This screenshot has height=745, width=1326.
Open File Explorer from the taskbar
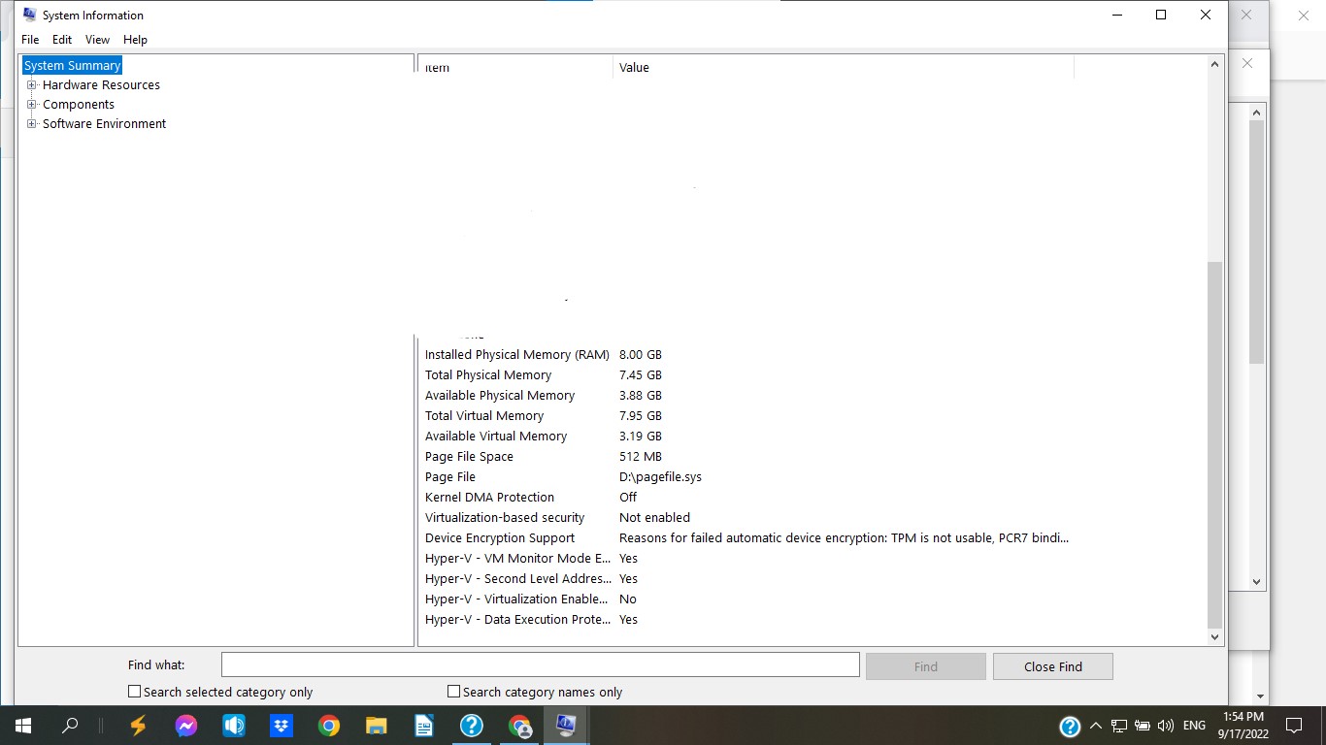click(376, 725)
